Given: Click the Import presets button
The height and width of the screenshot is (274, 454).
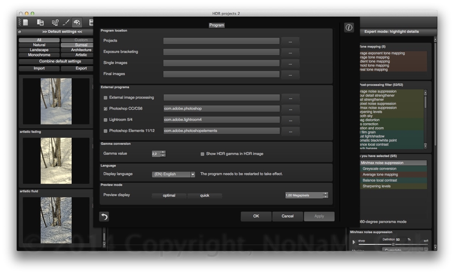Looking at the screenshot, I should pyautogui.click(x=39, y=68).
